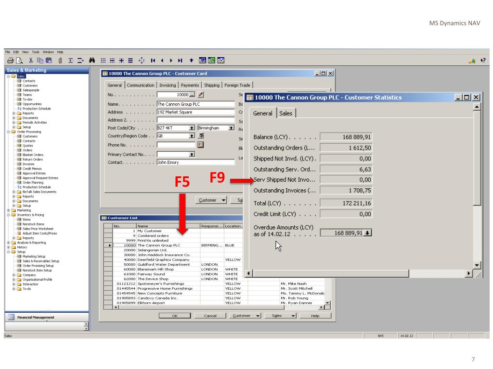This screenshot has width=493, height=369.
Task: Jump to the first record
Action: point(153,61)
